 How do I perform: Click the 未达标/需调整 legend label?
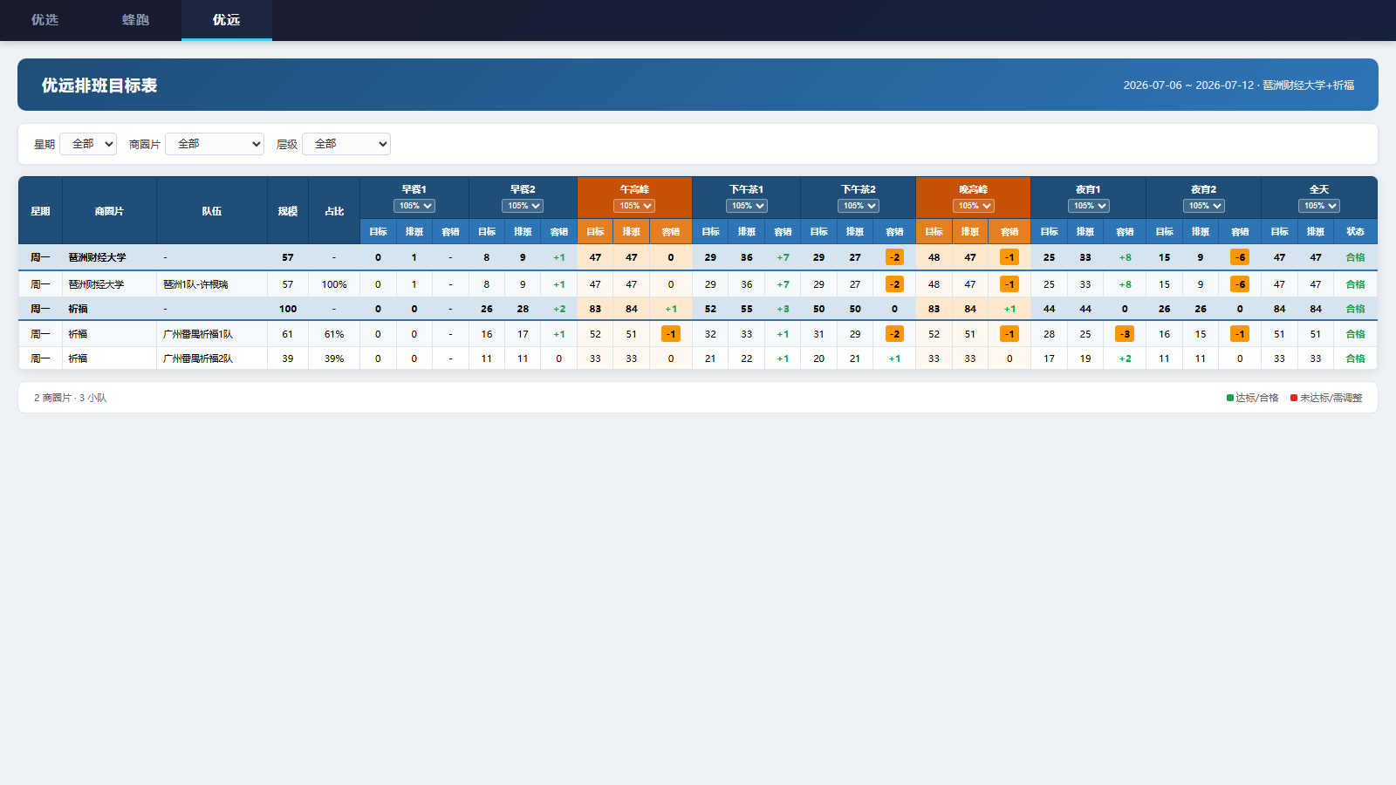pos(1331,398)
